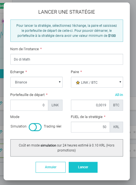Focus the Nom de l'instance field
This screenshot has height=185, width=136.
(x=67, y=59)
